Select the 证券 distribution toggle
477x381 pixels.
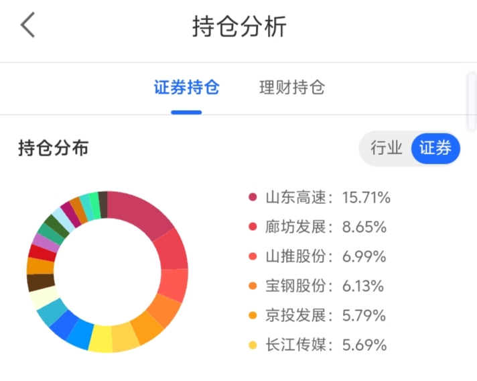pyautogui.click(x=435, y=148)
